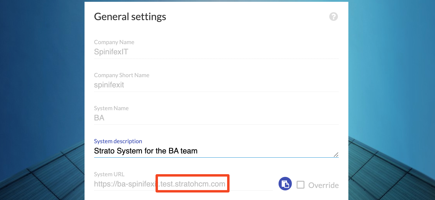Copy the System URL with the clipboard icon
This screenshot has width=435, height=200.
coord(285,184)
